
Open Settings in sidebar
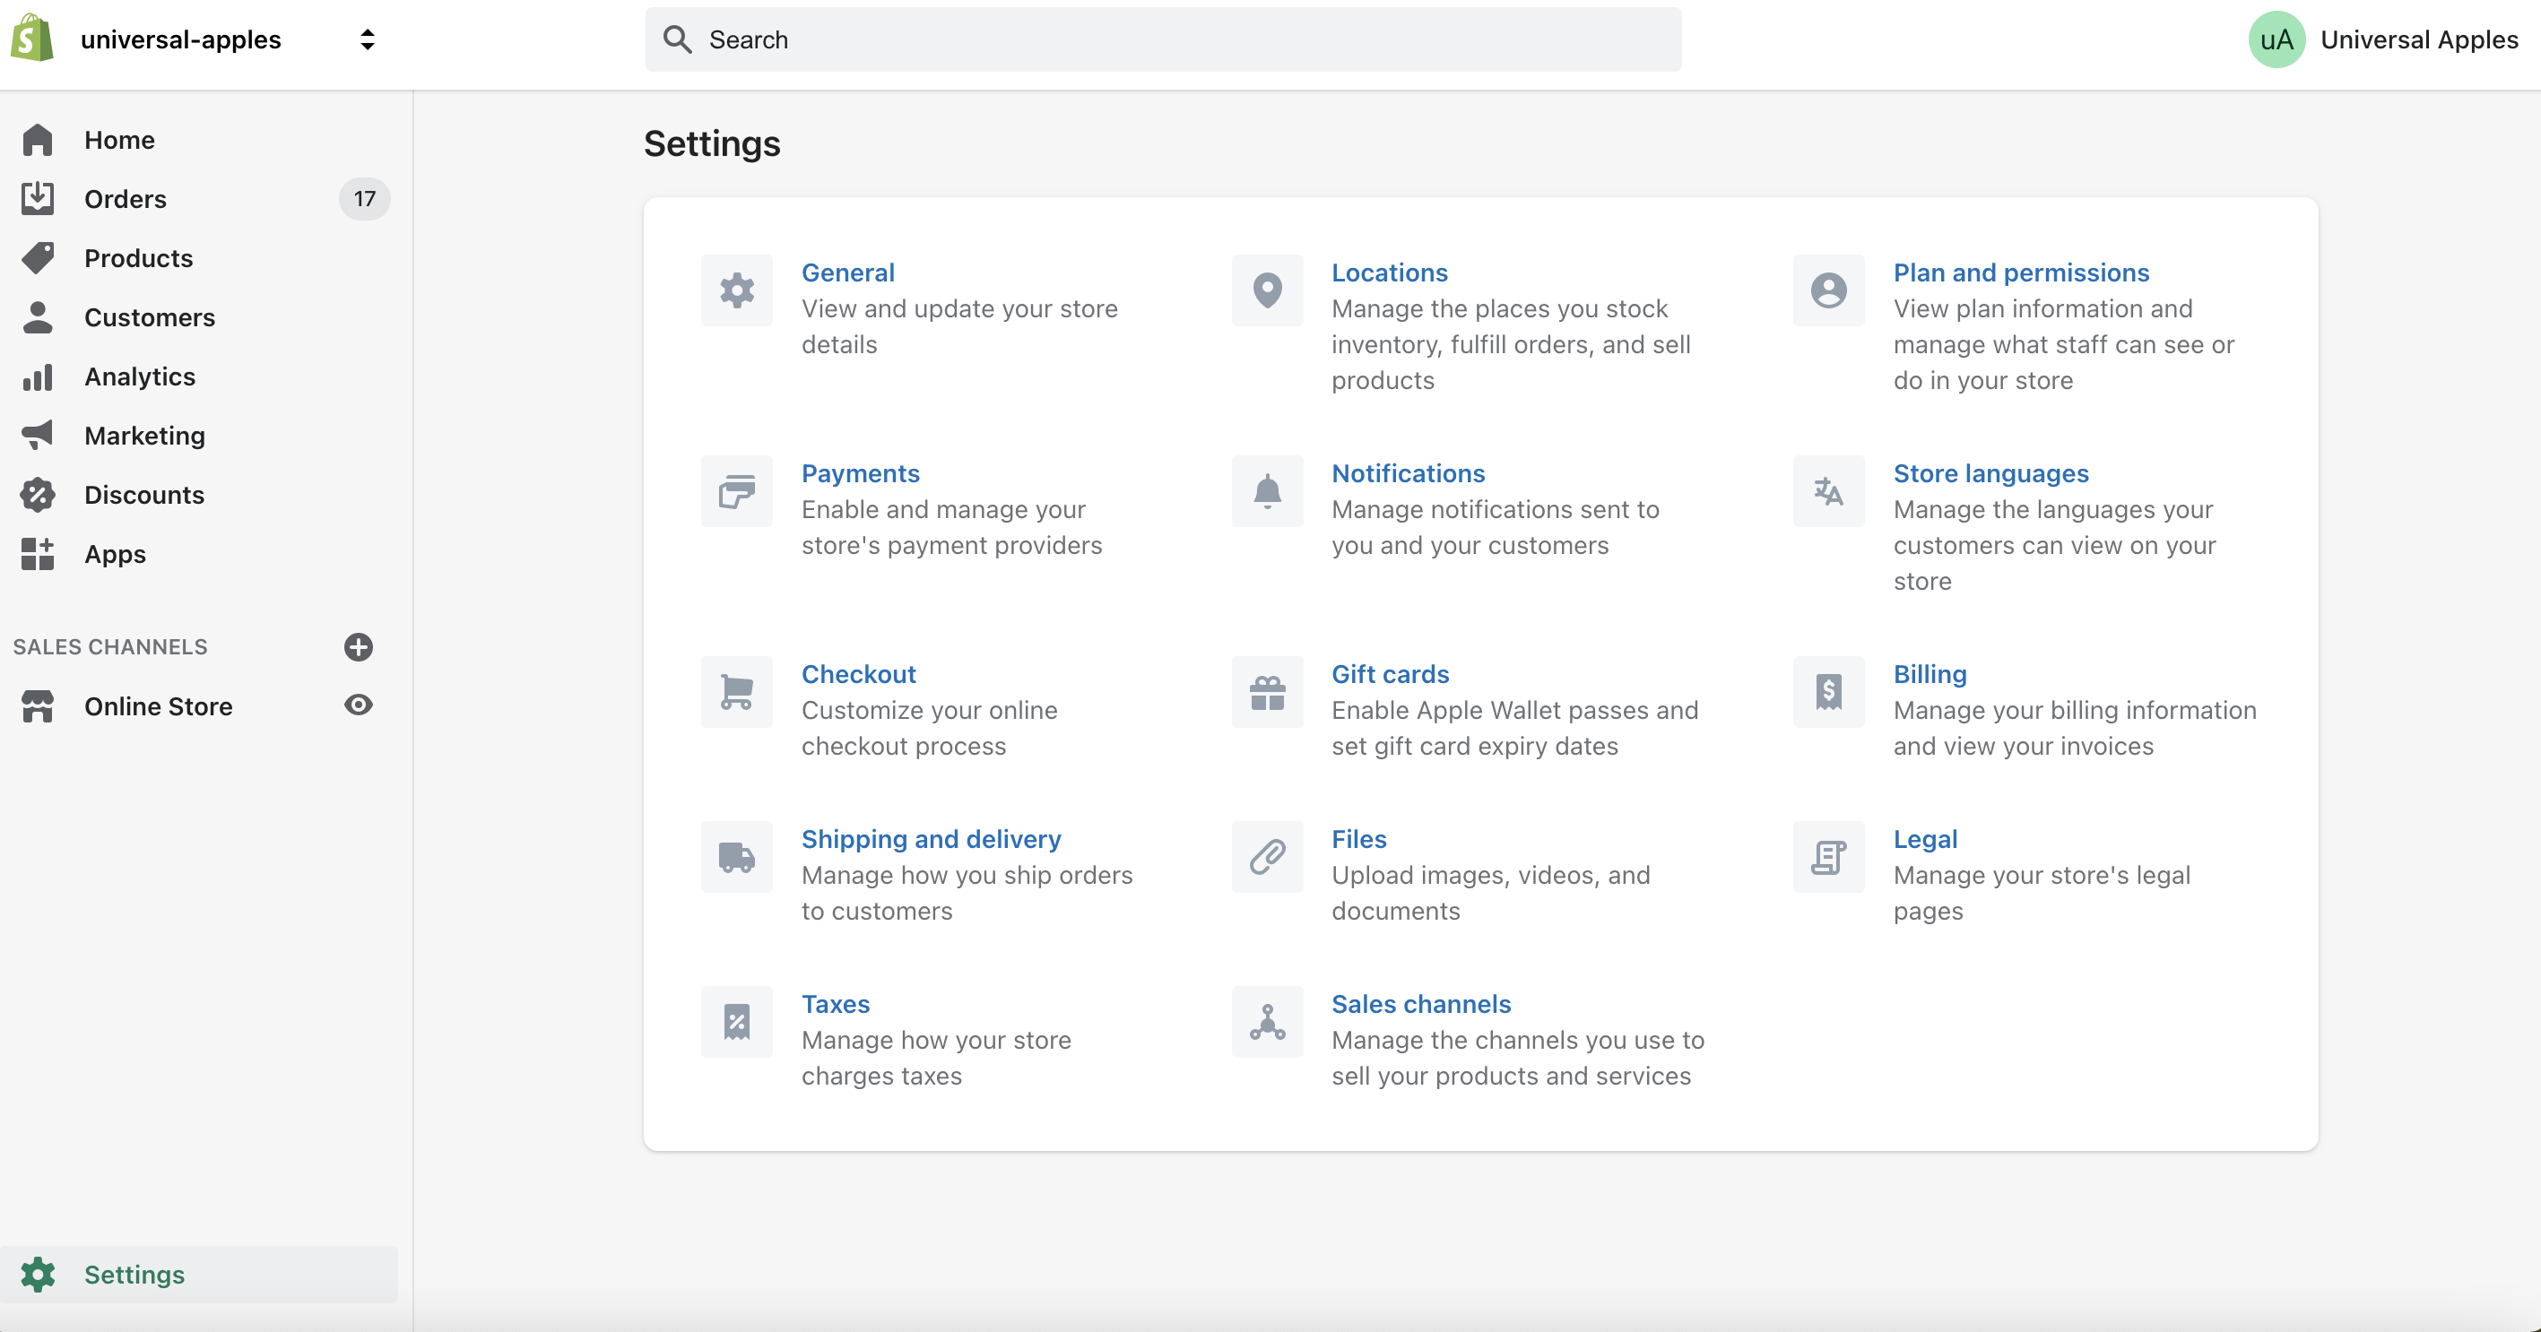coord(199,1275)
